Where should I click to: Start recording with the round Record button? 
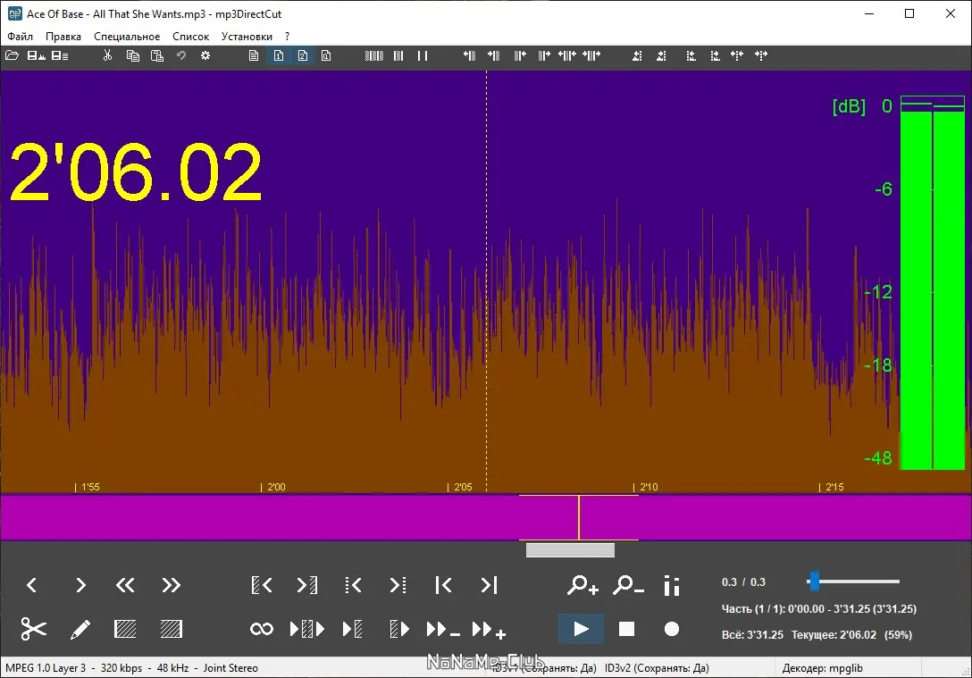coord(671,629)
